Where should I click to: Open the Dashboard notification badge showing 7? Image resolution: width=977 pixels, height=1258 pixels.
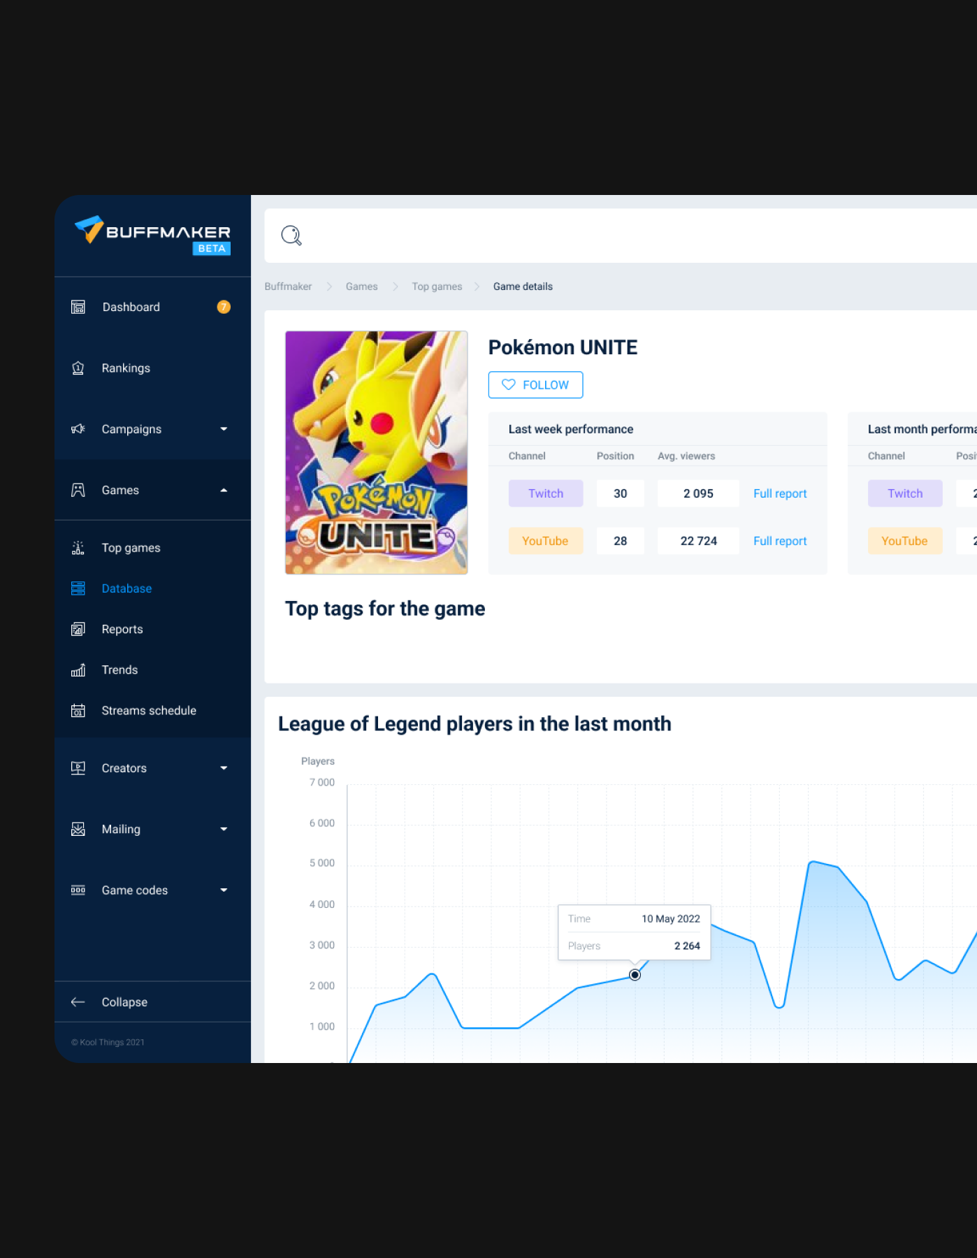click(224, 307)
